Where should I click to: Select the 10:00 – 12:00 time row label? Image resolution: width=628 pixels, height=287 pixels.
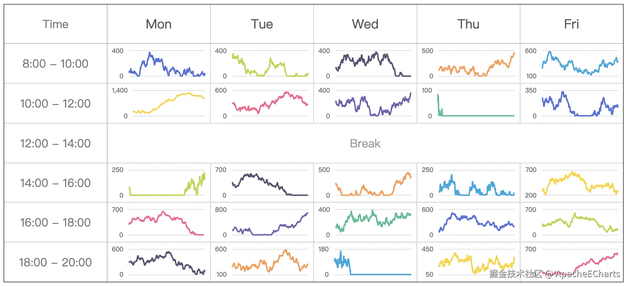point(56,104)
